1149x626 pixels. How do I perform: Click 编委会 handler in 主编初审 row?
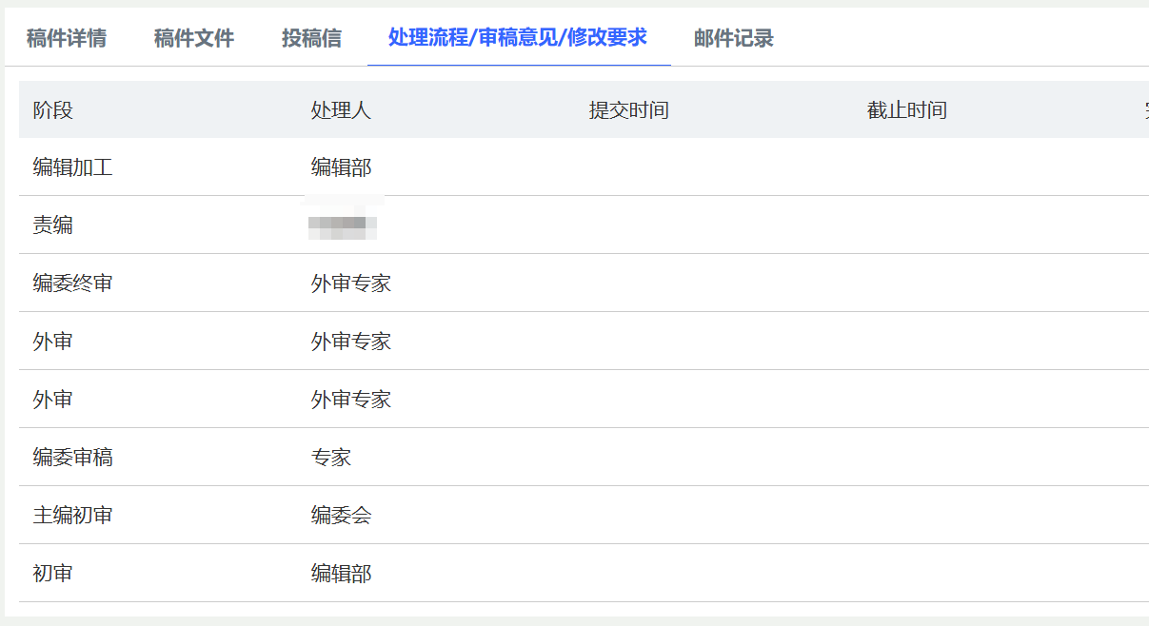coord(341,516)
